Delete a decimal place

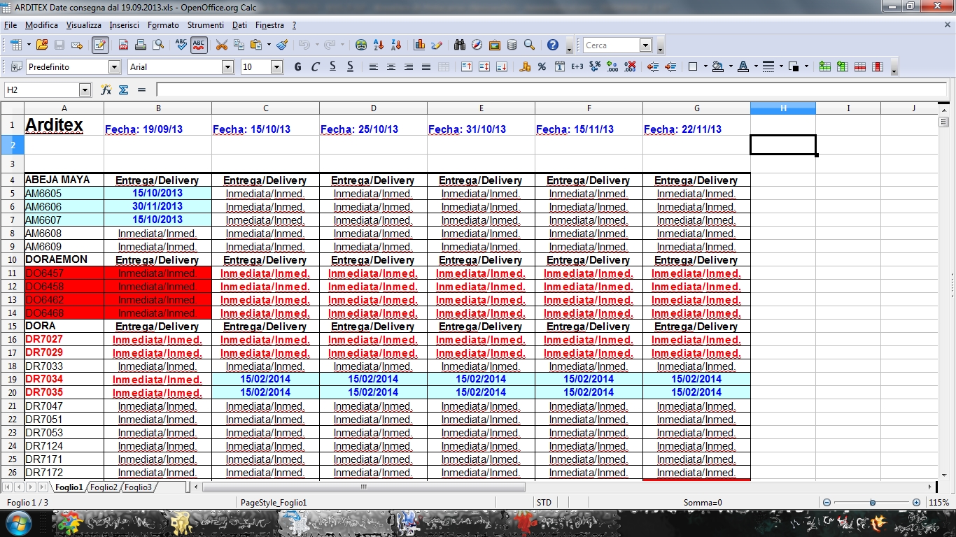[x=630, y=67]
